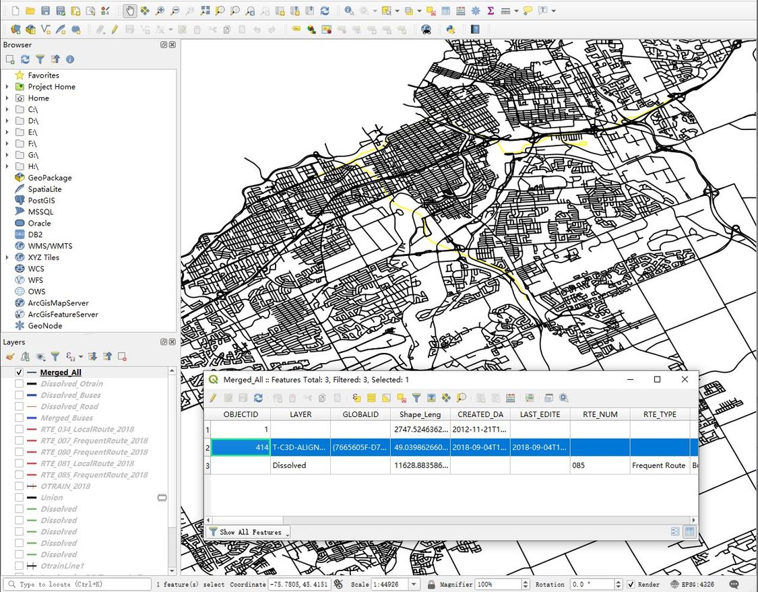This screenshot has width=758, height=592.
Task: Click the Identify Features tool
Action: [x=348, y=11]
